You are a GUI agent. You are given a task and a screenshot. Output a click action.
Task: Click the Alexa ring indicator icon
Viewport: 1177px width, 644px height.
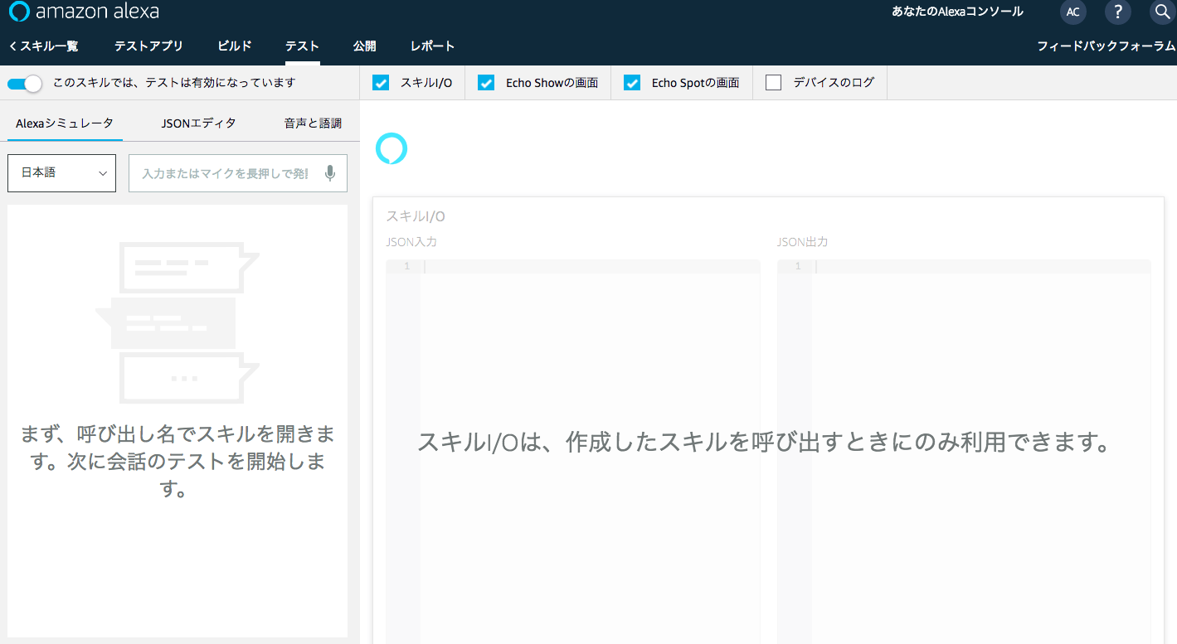coord(392,148)
